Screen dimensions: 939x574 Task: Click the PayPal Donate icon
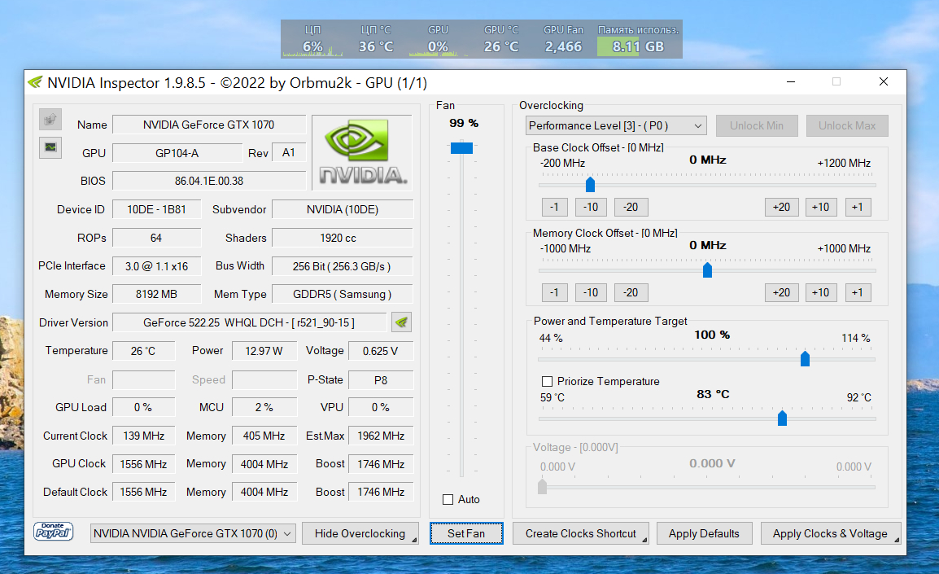54,532
